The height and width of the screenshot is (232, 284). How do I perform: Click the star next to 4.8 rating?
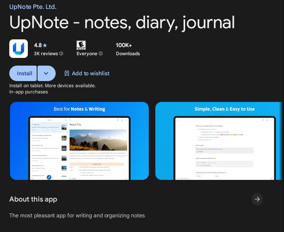point(45,45)
